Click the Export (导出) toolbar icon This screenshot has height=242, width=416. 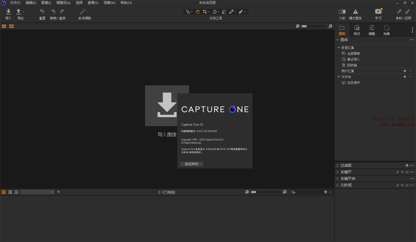19,12
